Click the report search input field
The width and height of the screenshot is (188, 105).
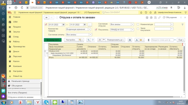pyautogui.click(x=162, y=40)
